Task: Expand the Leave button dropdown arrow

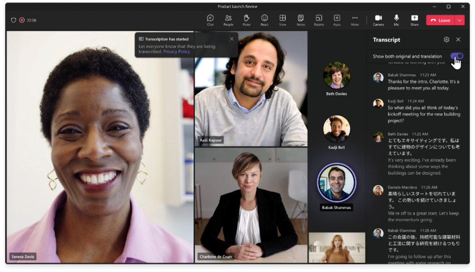Action: (x=460, y=20)
